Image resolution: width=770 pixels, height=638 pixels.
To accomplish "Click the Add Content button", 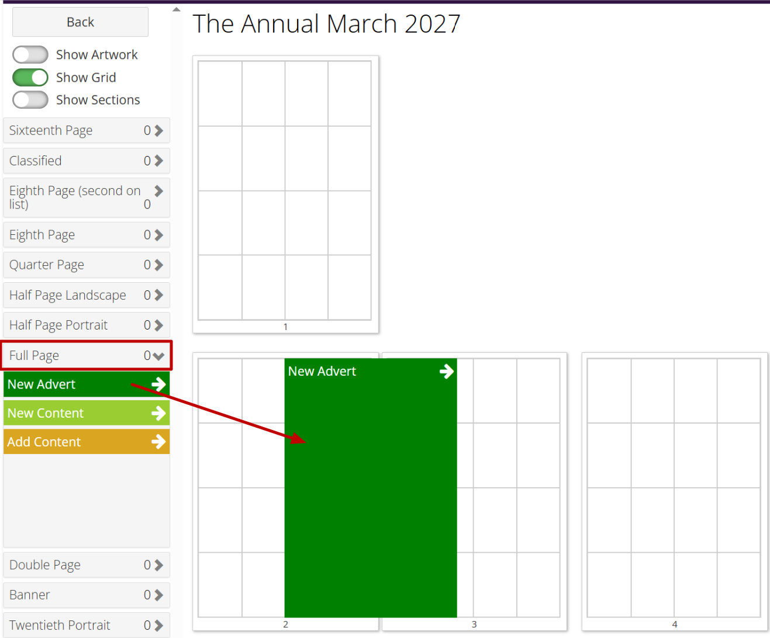I will tap(87, 442).
